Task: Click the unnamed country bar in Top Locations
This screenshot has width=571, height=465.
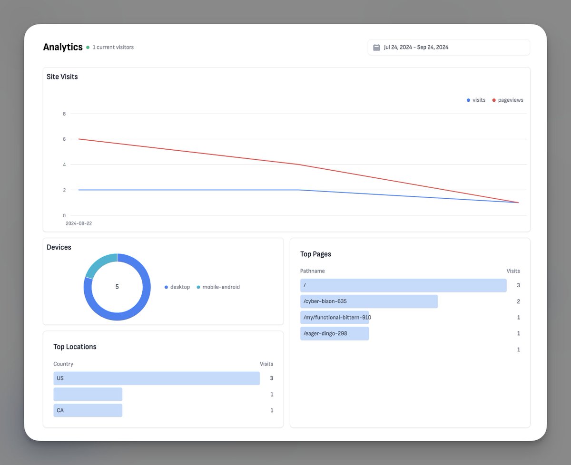Action: [x=88, y=395]
